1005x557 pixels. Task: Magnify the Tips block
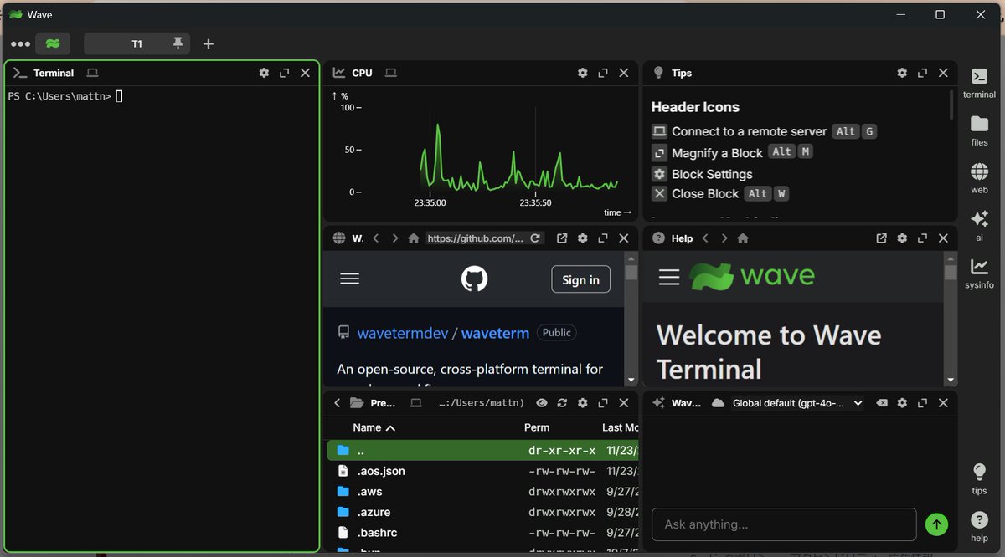(x=922, y=73)
